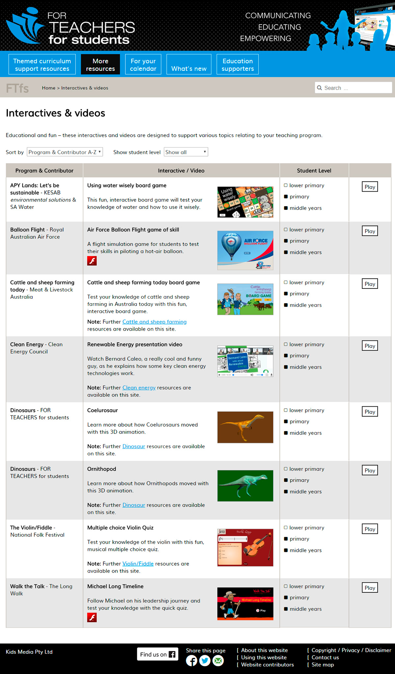Follow the Clean energy resources link
The width and height of the screenshot is (395, 674).
pos(139,388)
